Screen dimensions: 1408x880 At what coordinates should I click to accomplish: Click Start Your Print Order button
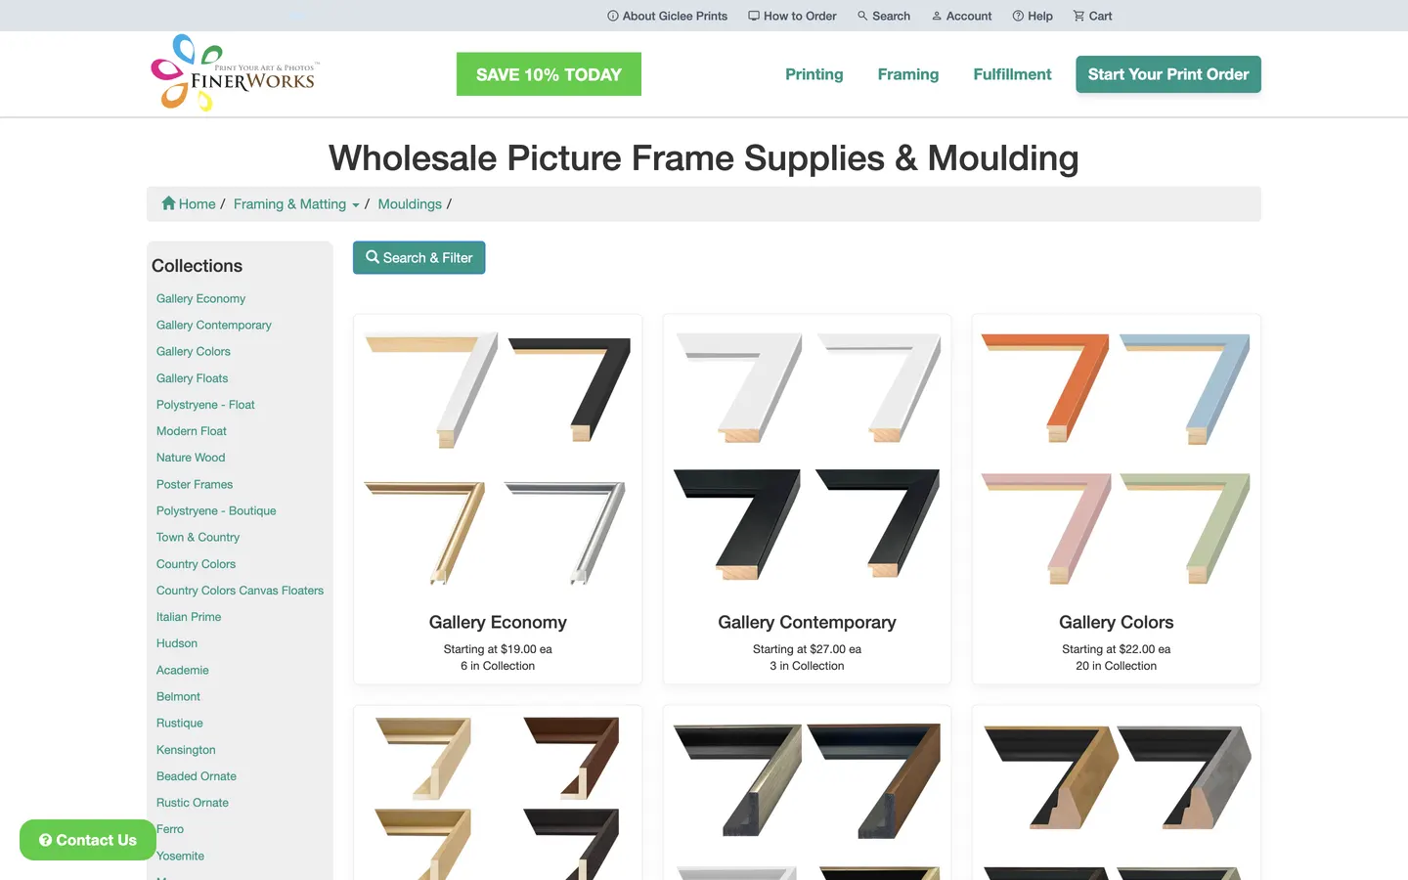[x=1168, y=74]
